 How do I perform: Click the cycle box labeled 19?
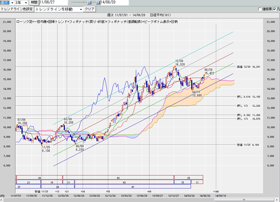(52, 182)
